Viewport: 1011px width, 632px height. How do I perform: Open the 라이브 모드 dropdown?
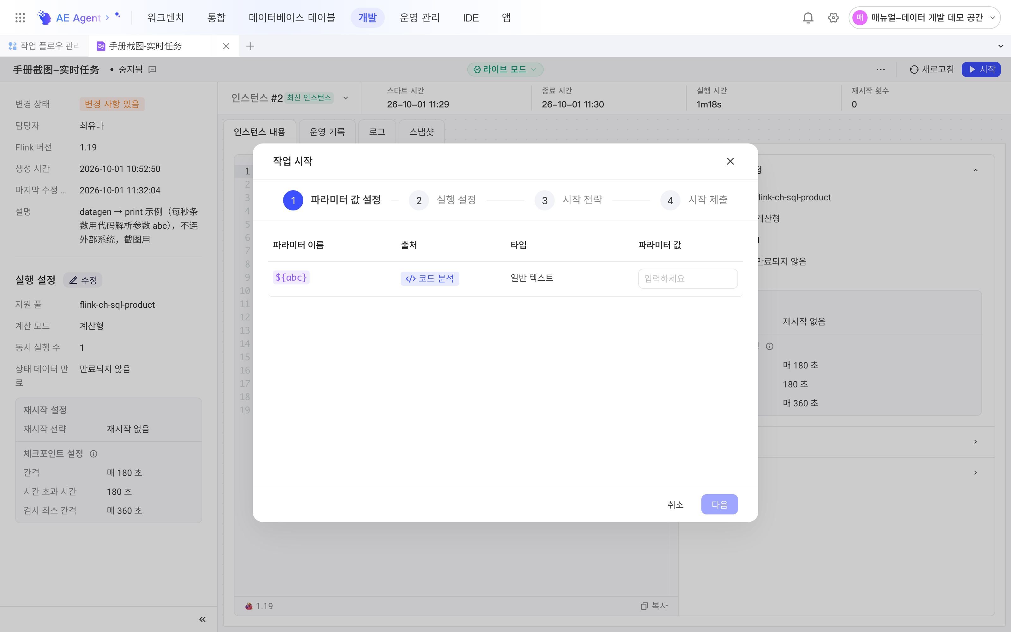click(505, 70)
